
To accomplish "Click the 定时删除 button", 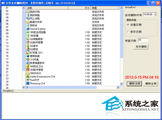I will pos(141,47).
